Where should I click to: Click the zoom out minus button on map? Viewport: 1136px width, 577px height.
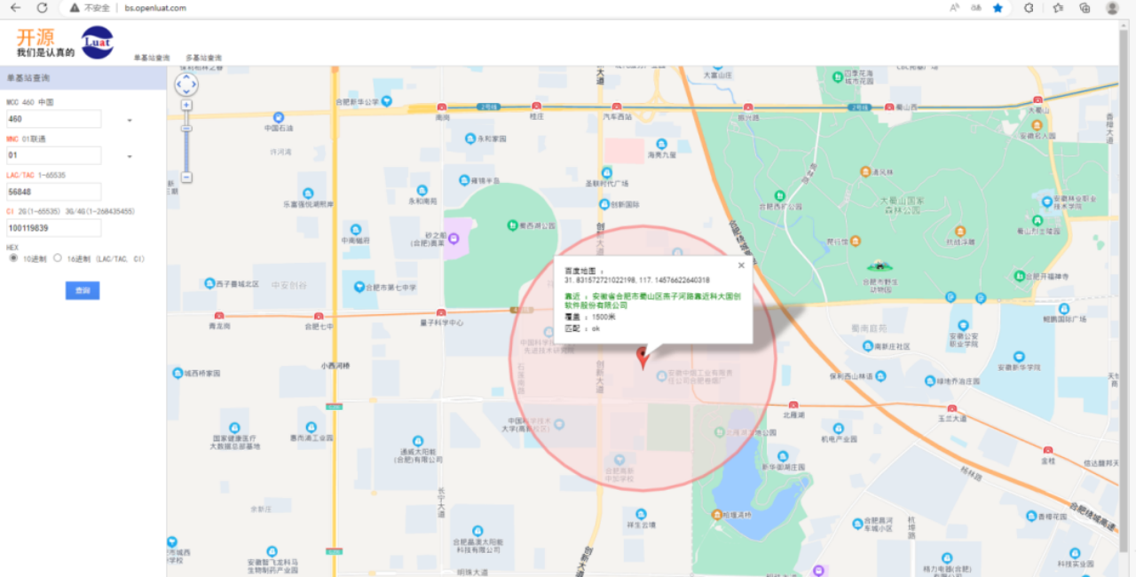[185, 177]
